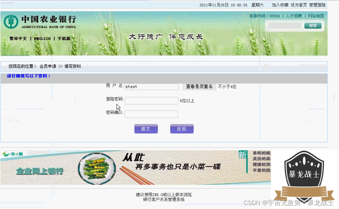The height and width of the screenshot is (209, 339).
Task: Click the 用户名 input field with ztest
Action: [152, 87]
